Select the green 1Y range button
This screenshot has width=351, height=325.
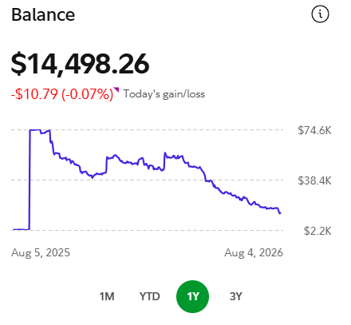tap(192, 296)
